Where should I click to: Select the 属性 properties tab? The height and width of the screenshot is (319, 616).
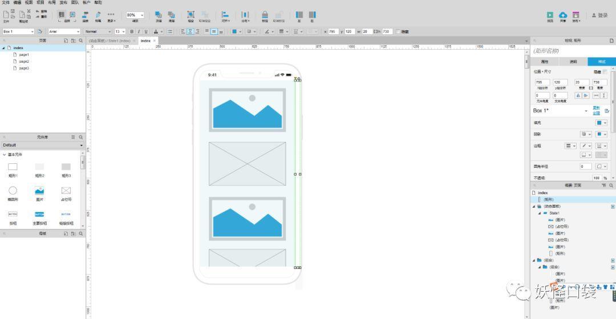pos(545,62)
